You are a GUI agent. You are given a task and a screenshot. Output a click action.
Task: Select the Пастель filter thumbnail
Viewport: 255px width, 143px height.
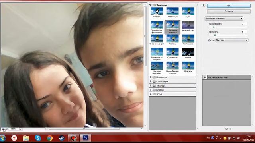[x=173, y=39]
